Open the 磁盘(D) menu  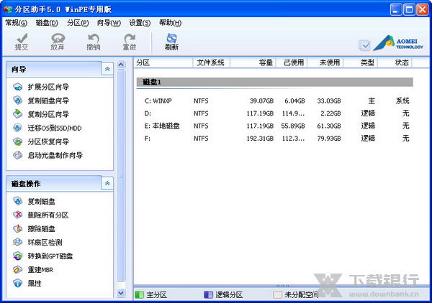tap(46, 23)
